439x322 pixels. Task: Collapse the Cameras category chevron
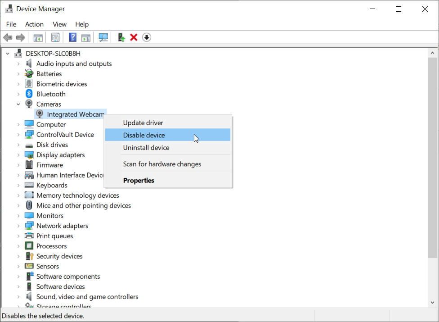pos(18,104)
